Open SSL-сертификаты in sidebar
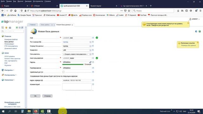 [x=11, y=61]
